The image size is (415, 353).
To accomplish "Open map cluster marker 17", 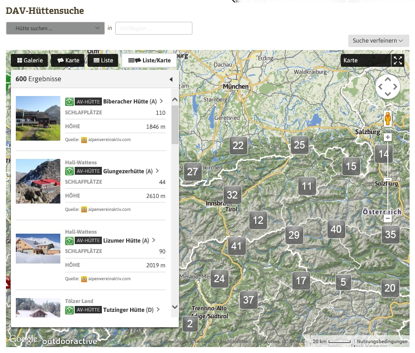I will 301,281.
